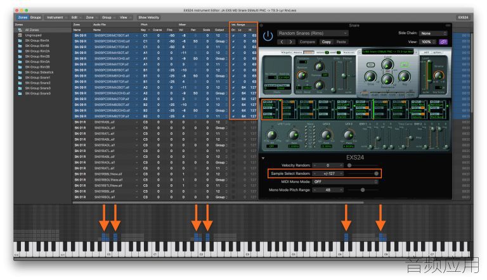
Task: Open the Side Chain None dropdown
Action: pyautogui.click(x=432, y=33)
